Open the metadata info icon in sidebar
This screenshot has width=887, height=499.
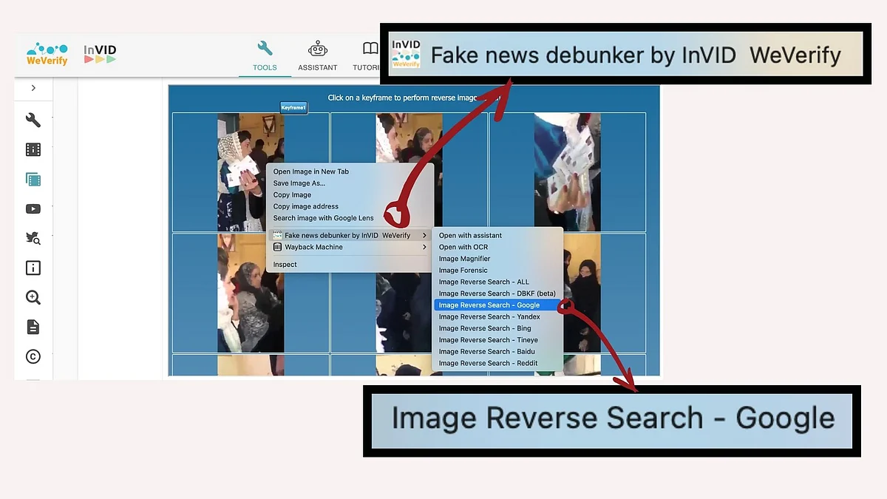[33, 268]
